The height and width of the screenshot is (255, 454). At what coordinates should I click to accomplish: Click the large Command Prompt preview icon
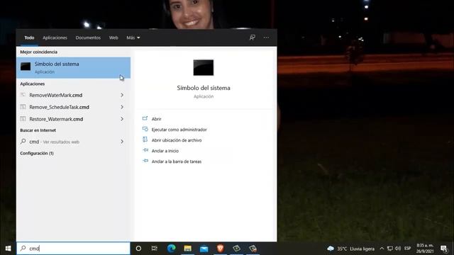(x=204, y=68)
